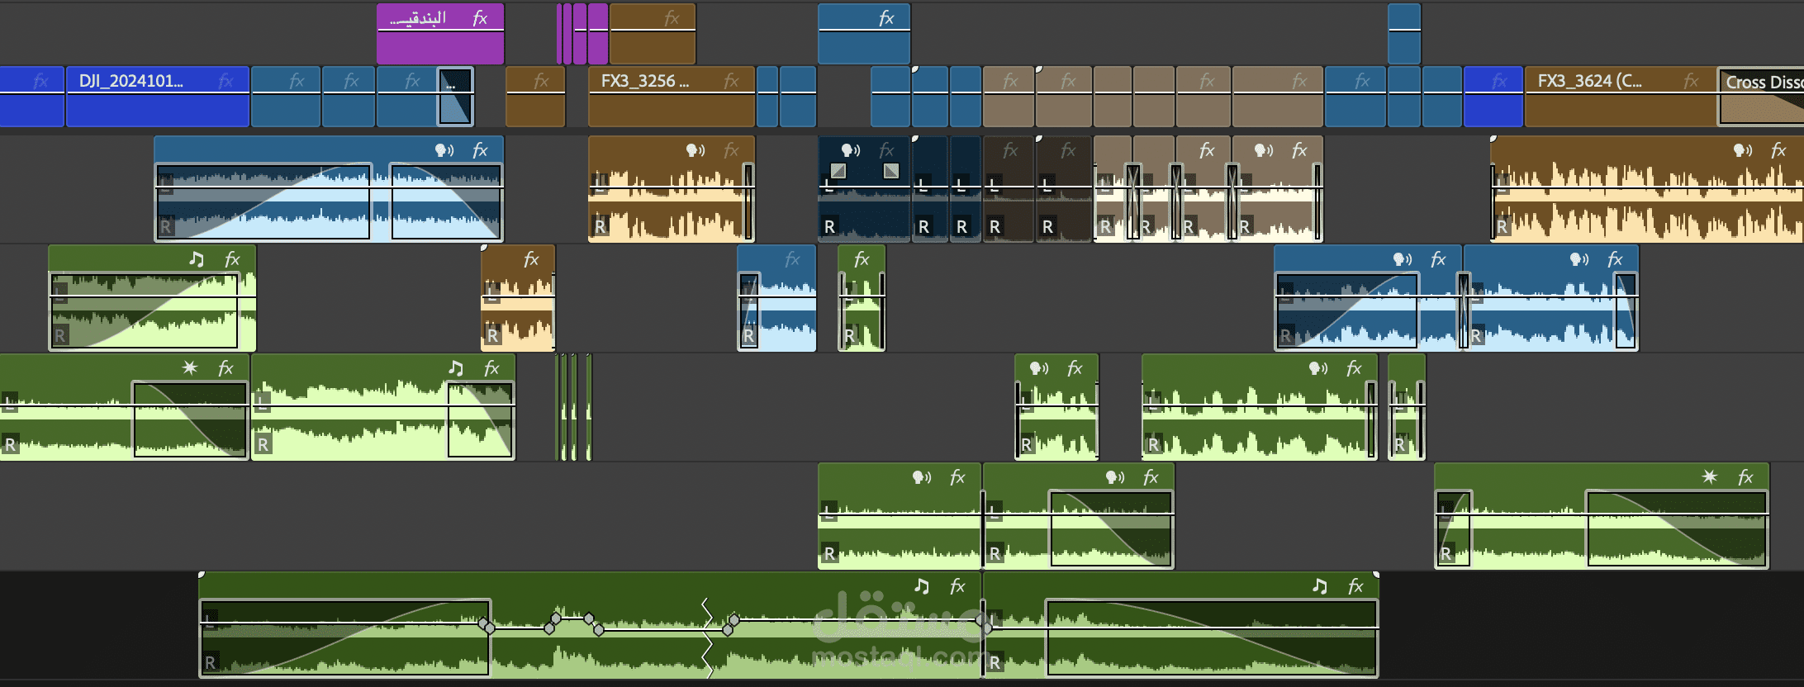Click the speaker icon on the fade-out blue second-row audio clip
The image size is (1804, 687).
coord(1579,259)
